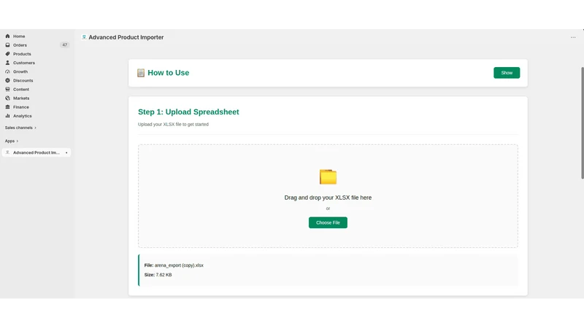Show the How to Use instructions

507,73
